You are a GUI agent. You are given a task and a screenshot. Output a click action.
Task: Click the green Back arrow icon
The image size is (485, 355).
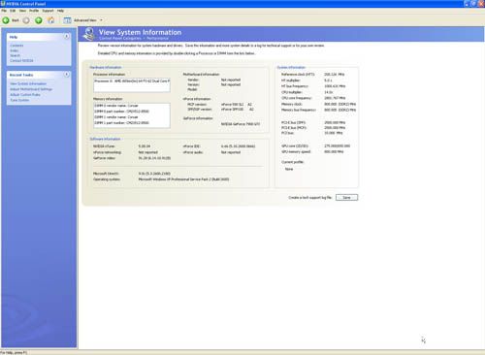pyautogui.click(x=6, y=20)
